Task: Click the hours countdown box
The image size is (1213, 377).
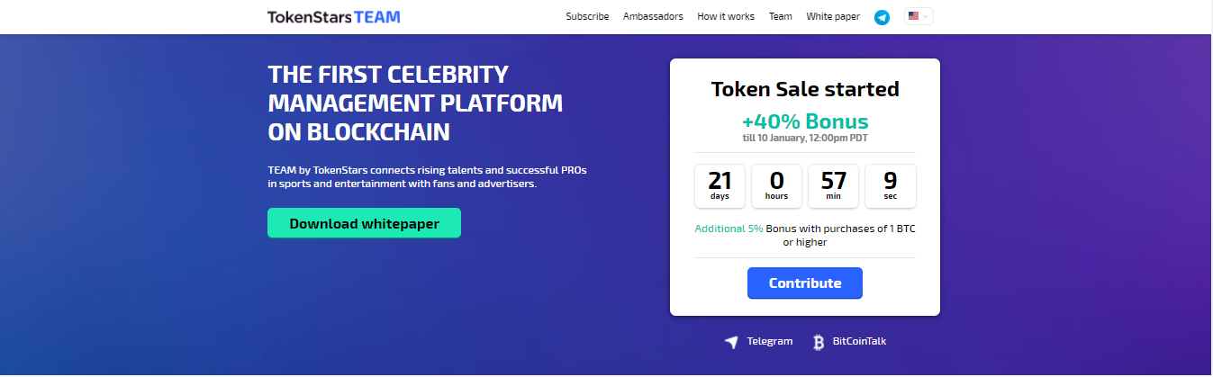Action: pos(776,186)
